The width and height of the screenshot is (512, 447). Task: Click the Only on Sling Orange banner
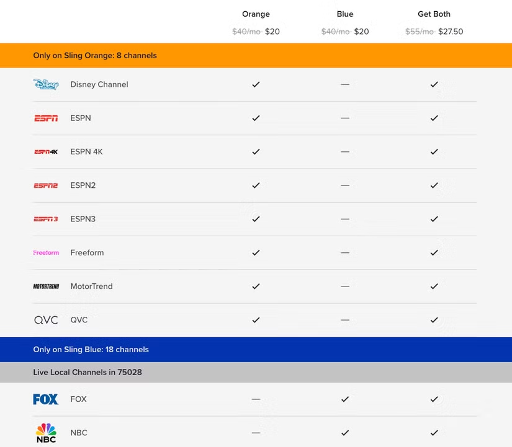256,55
